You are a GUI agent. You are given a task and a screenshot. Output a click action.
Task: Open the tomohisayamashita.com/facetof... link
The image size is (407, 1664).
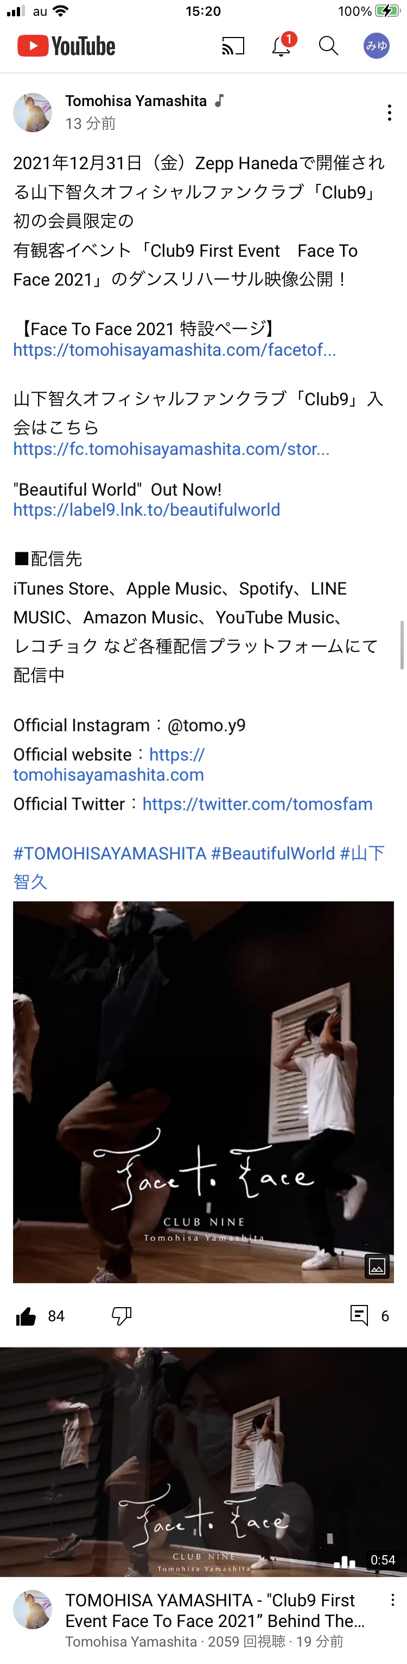click(x=175, y=350)
